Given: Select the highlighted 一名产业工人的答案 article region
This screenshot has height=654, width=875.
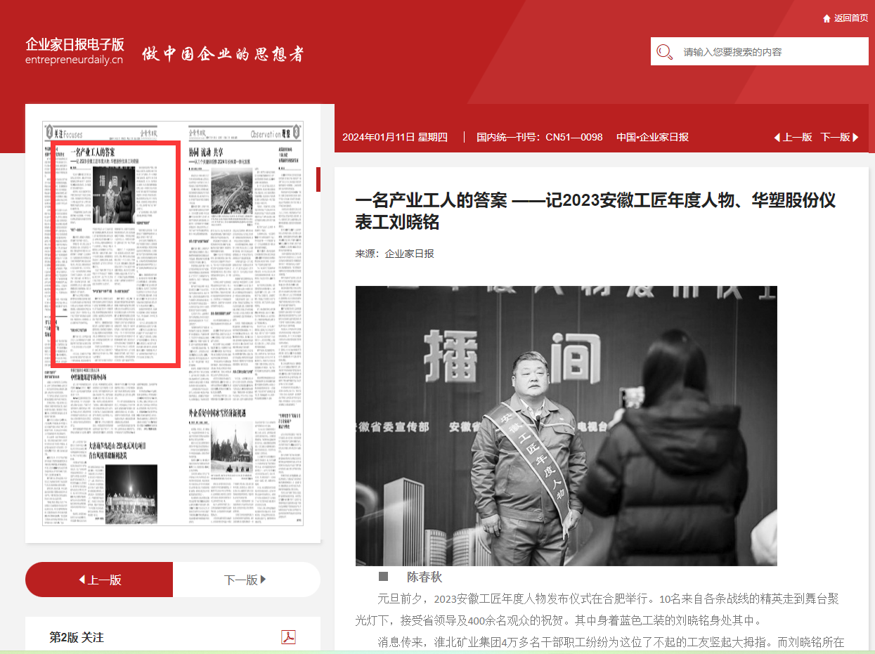Looking at the screenshot, I should (116, 253).
